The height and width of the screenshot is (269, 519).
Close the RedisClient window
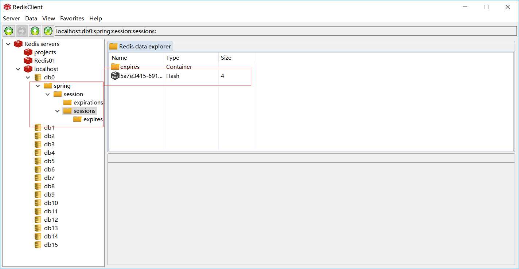pos(507,7)
